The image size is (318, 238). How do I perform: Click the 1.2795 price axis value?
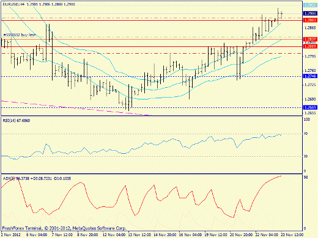pyautogui.click(x=310, y=56)
